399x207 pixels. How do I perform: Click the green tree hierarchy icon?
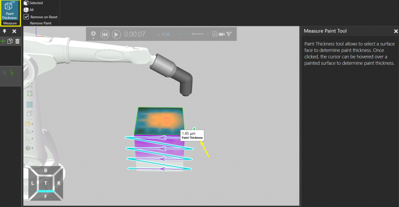click(11, 73)
